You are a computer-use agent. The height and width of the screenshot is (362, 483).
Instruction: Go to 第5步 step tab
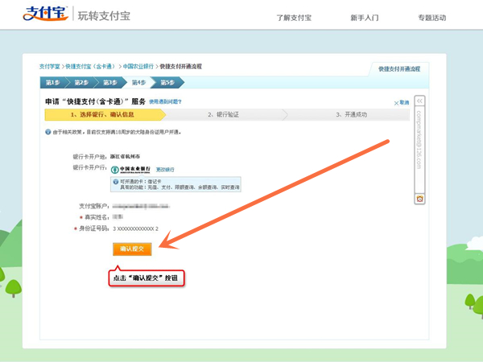167,82
